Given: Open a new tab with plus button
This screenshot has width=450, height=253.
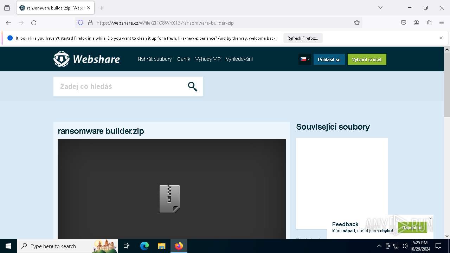Looking at the screenshot, I should point(102,8).
